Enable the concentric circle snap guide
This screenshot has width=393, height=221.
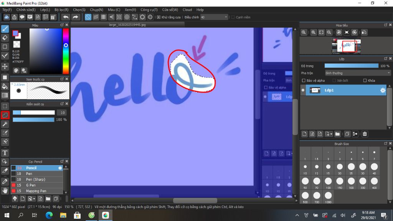[x=127, y=17]
